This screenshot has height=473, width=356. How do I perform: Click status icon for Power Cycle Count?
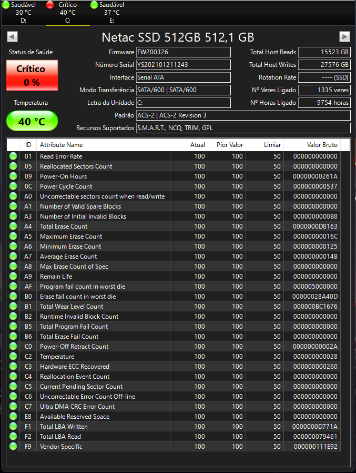[13, 186]
